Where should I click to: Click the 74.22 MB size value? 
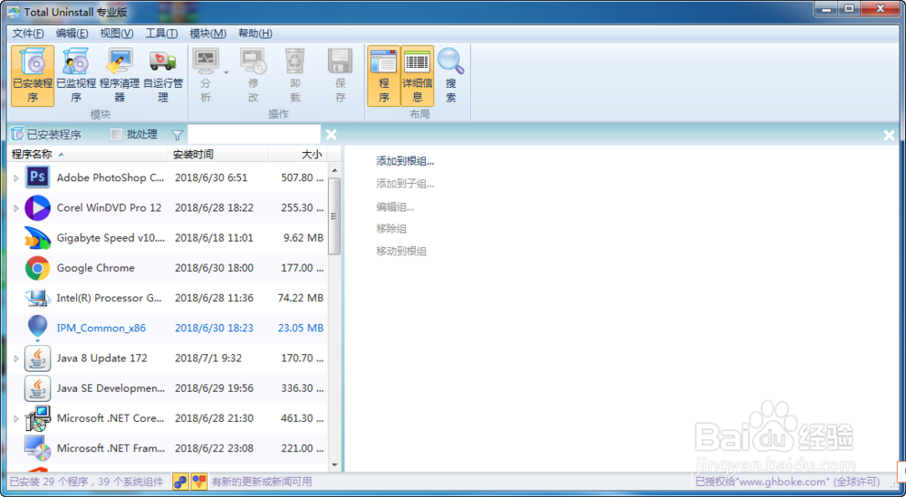tap(301, 298)
